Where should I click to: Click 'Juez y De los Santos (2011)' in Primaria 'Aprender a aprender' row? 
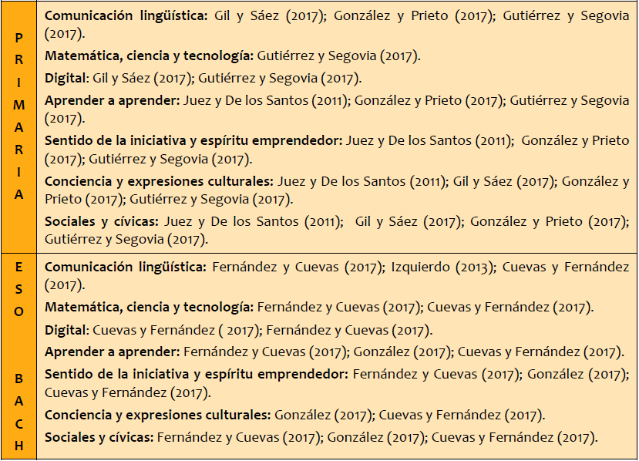click(x=265, y=100)
